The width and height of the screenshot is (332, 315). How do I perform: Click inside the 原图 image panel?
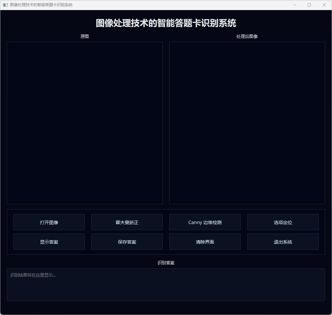pyautogui.click(x=85, y=123)
